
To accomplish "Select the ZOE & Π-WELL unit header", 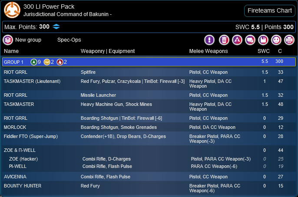I will [x=149, y=150].
